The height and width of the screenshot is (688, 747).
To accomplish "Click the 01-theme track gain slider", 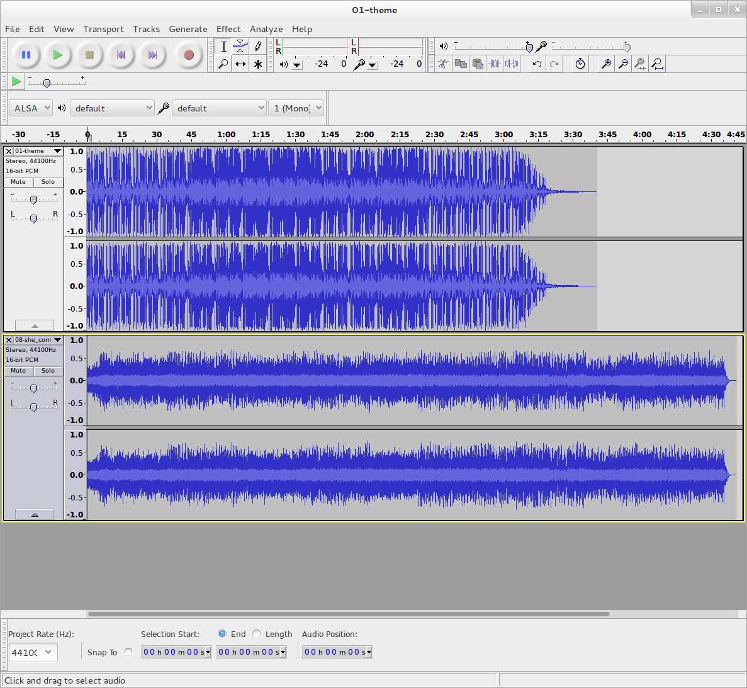I will click(34, 199).
